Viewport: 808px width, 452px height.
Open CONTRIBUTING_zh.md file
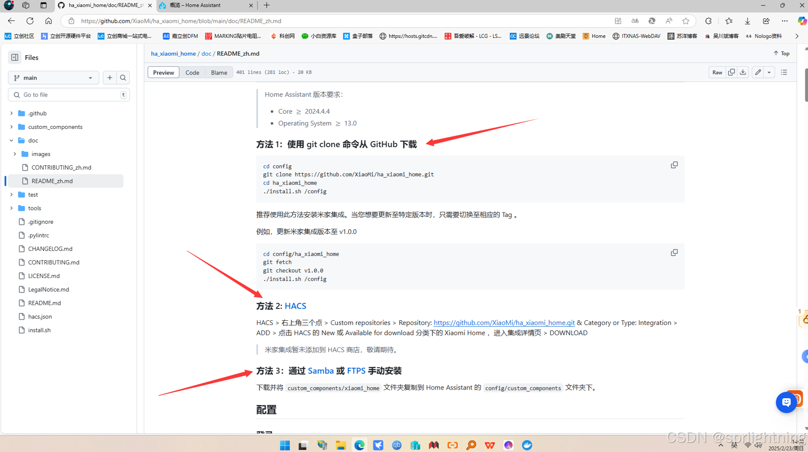tap(61, 168)
